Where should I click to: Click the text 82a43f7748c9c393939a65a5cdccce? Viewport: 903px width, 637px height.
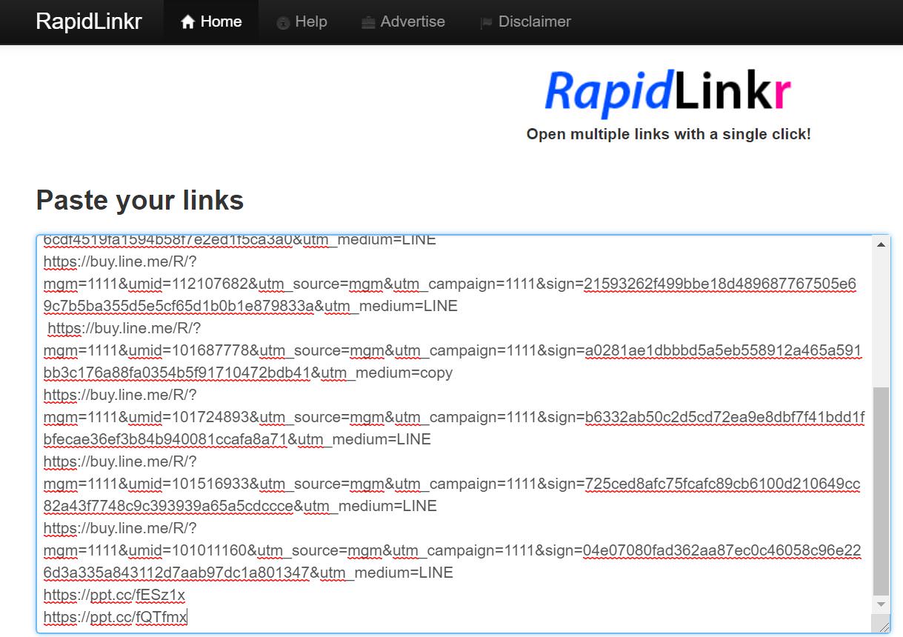pos(168,506)
